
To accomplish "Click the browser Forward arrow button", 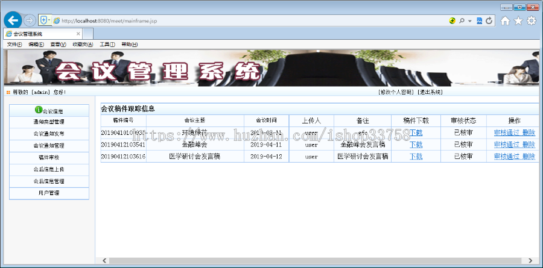I will [30, 20].
